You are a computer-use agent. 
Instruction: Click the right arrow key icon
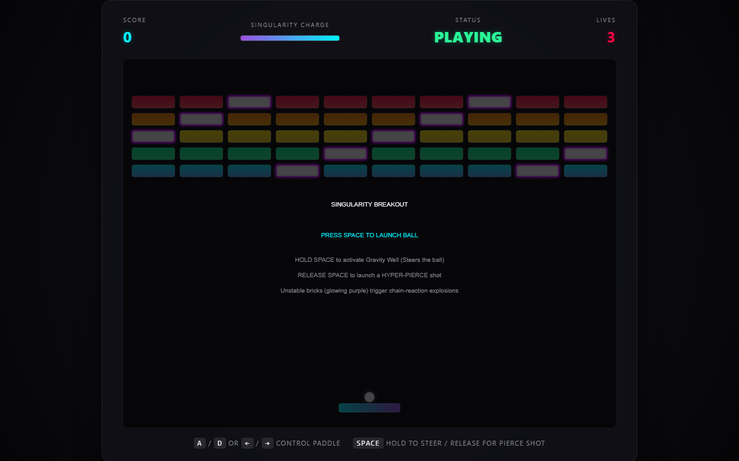(x=267, y=443)
